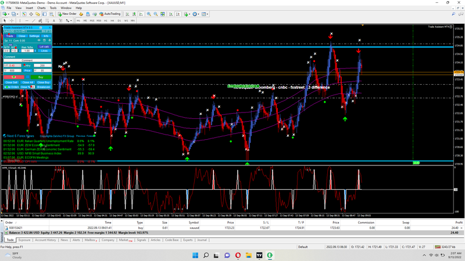The image size is (465, 261).
Task: Open the Settings tab in Trade Assistant
Action: click(x=34, y=36)
